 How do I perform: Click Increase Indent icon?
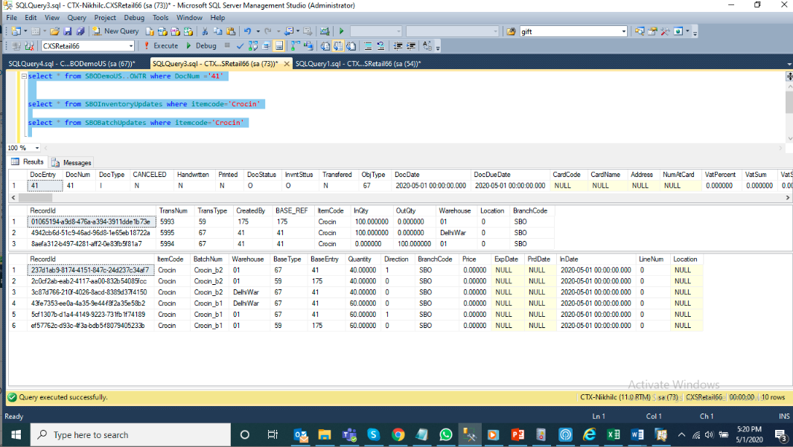[411, 46]
